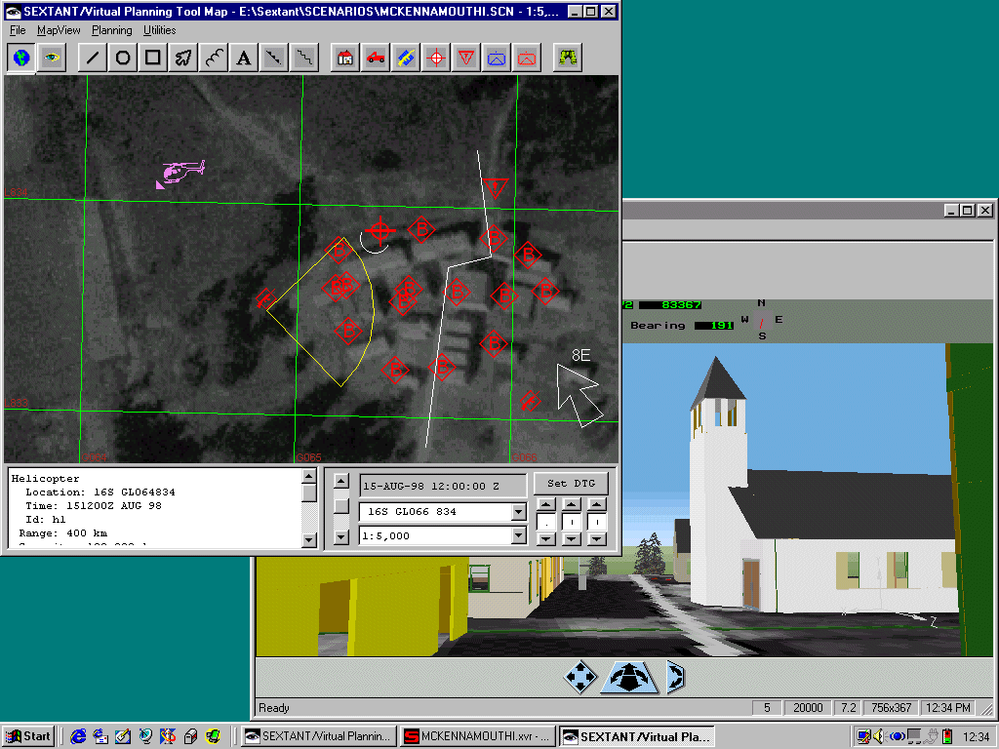Image resolution: width=999 pixels, height=749 pixels.
Task: Click the vertical time slider thumb
Action: click(341, 506)
